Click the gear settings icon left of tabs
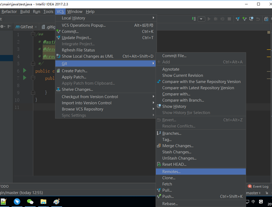Image resolution: width=272 pixels, height=207 pixels. click(3, 26)
